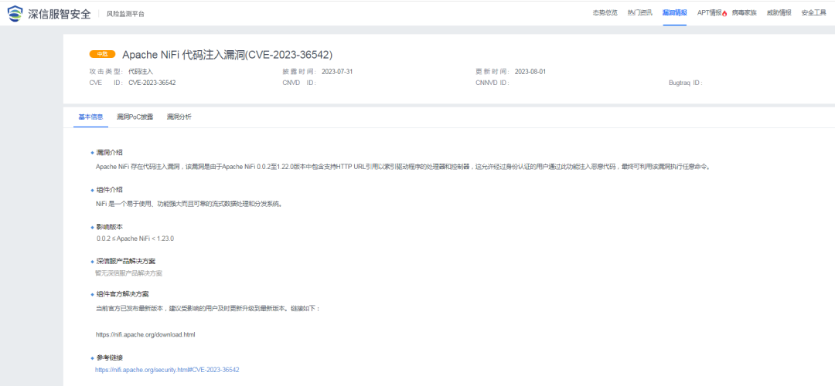The height and width of the screenshot is (386, 835).
Task: Click the 更新时间 date 2023-08-01
Action: point(530,72)
